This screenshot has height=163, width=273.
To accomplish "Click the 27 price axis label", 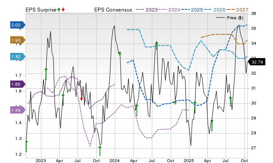I will 254,148.
